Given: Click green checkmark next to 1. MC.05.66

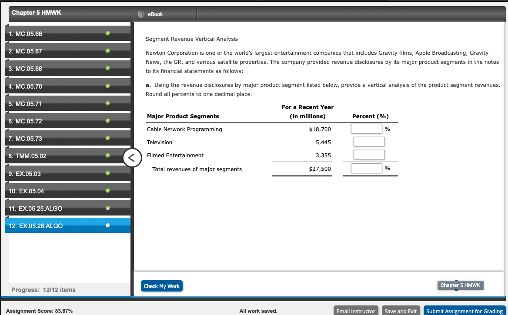Looking at the screenshot, I should pyautogui.click(x=107, y=33).
